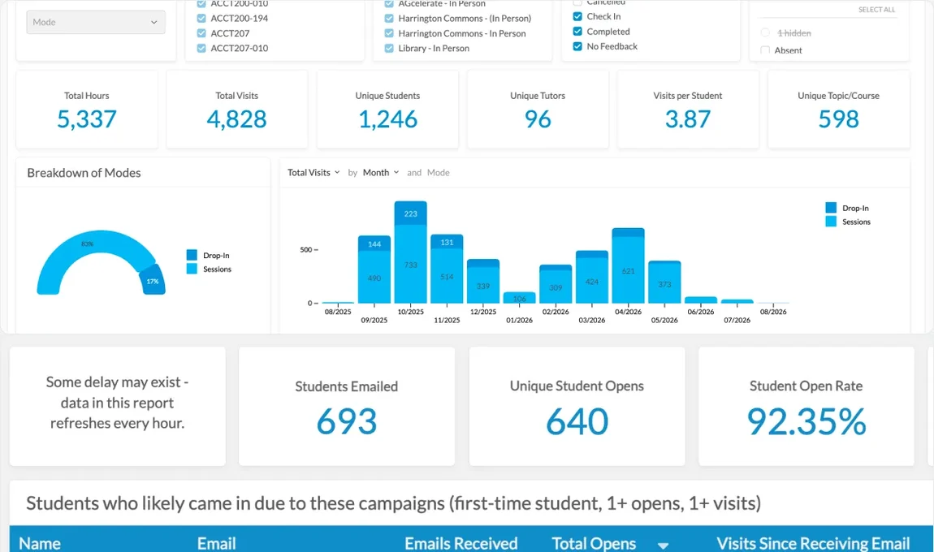The height and width of the screenshot is (552, 934).
Task: Uncheck the ACCT200-194 checkbox
Action: click(201, 19)
